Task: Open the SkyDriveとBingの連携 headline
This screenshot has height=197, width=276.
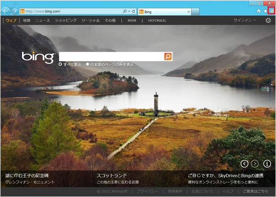Action: click(x=226, y=175)
